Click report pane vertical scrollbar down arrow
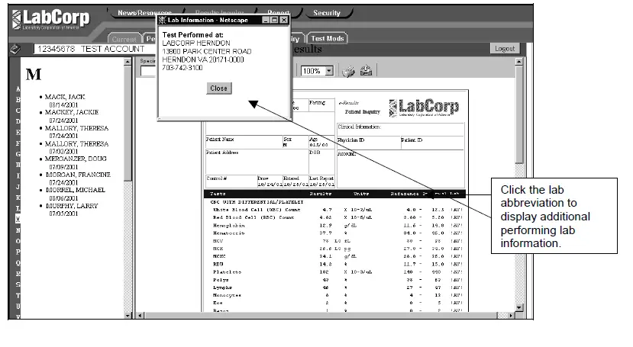The width and height of the screenshot is (633, 347). point(519,307)
